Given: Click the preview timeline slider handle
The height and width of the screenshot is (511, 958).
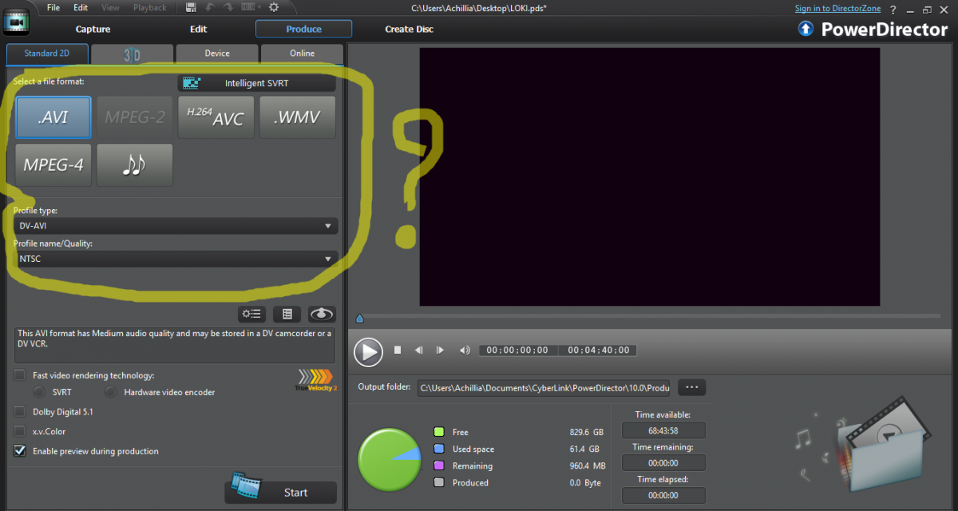Looking at the screenshot, I should tap(359, 319).
